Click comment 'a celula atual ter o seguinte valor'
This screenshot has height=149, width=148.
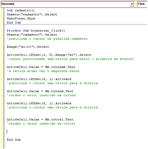pyautogui.click(x=43, y=71)
